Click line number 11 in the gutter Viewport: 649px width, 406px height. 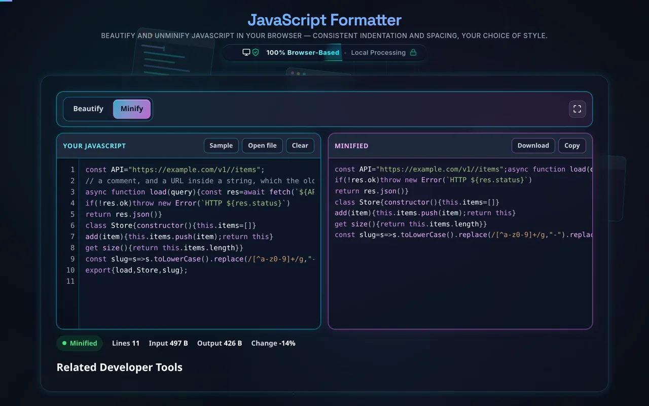pyautogui.click(x=70, y=281)
